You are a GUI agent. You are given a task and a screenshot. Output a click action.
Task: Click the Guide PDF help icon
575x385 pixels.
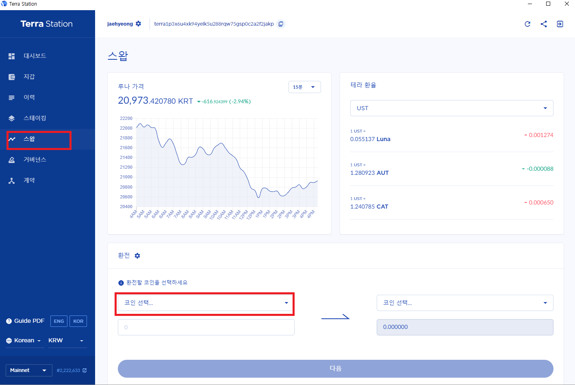9,321
